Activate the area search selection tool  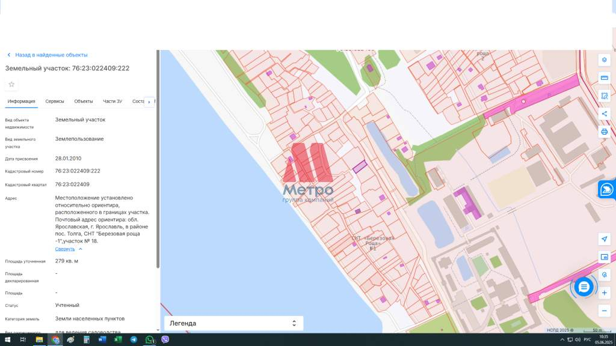(x=604, y=96)
